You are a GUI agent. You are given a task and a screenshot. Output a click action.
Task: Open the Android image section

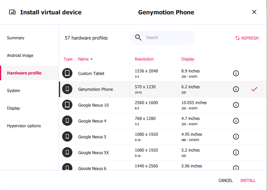20,55
